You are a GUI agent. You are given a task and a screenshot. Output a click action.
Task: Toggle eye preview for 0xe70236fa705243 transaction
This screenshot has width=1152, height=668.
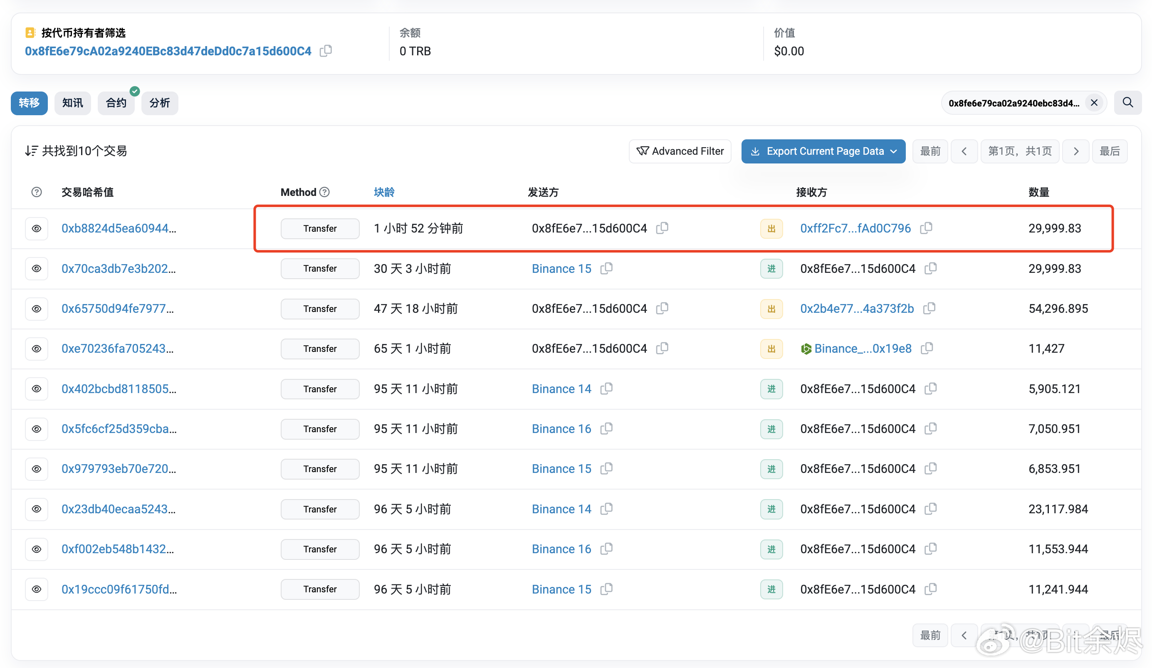click(37, 349)
